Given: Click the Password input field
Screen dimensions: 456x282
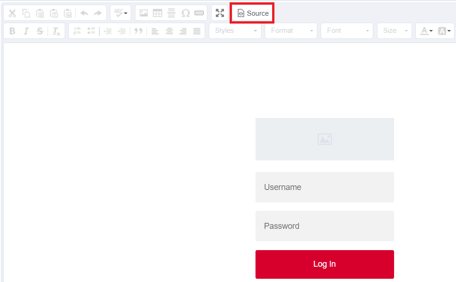Looking at the screenshot, I should click(324, 226).
